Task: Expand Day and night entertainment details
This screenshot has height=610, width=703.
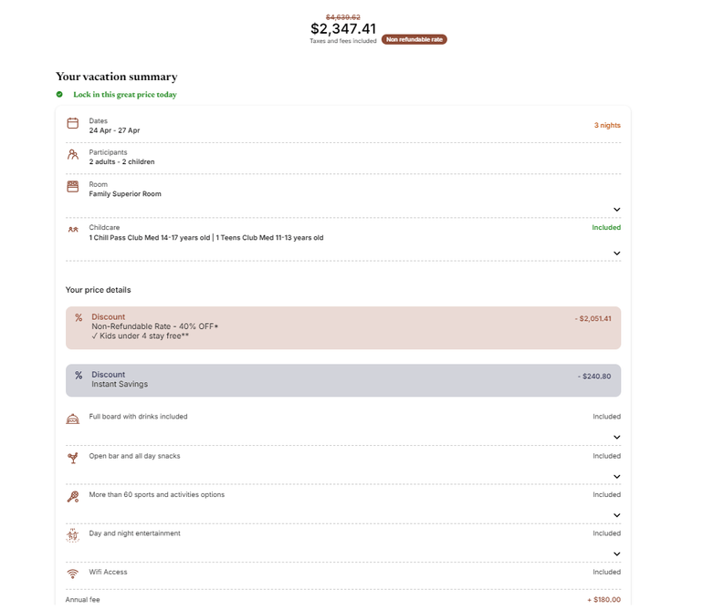Action: click(x=616, y=553)
